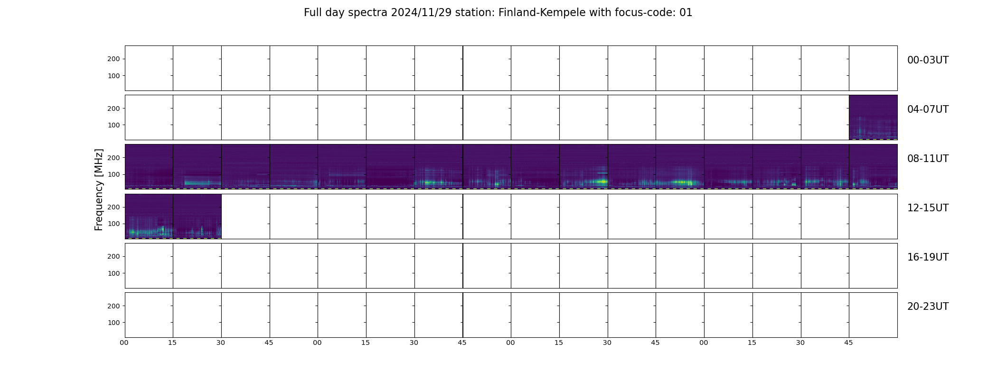Image resolution: width=997 pixels, height=379 pixels.
Task: Open the 10:15 spectrogram in the 08-11UT row
Action: pos(583,167)
